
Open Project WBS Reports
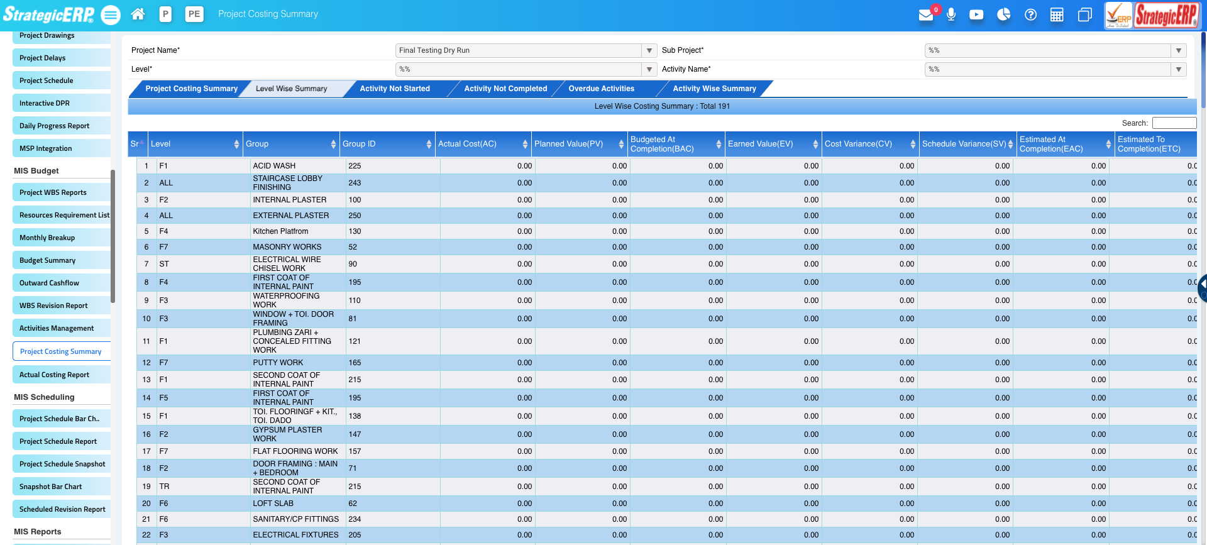click(62, 192)
